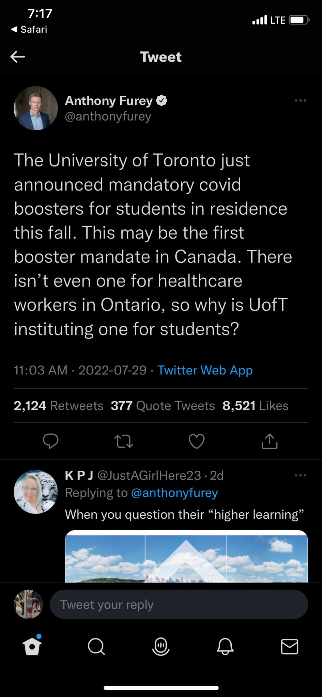The height and width of the screenshot is (697, 322).
Task: Go to the Home tab
Action: (32, 646)
